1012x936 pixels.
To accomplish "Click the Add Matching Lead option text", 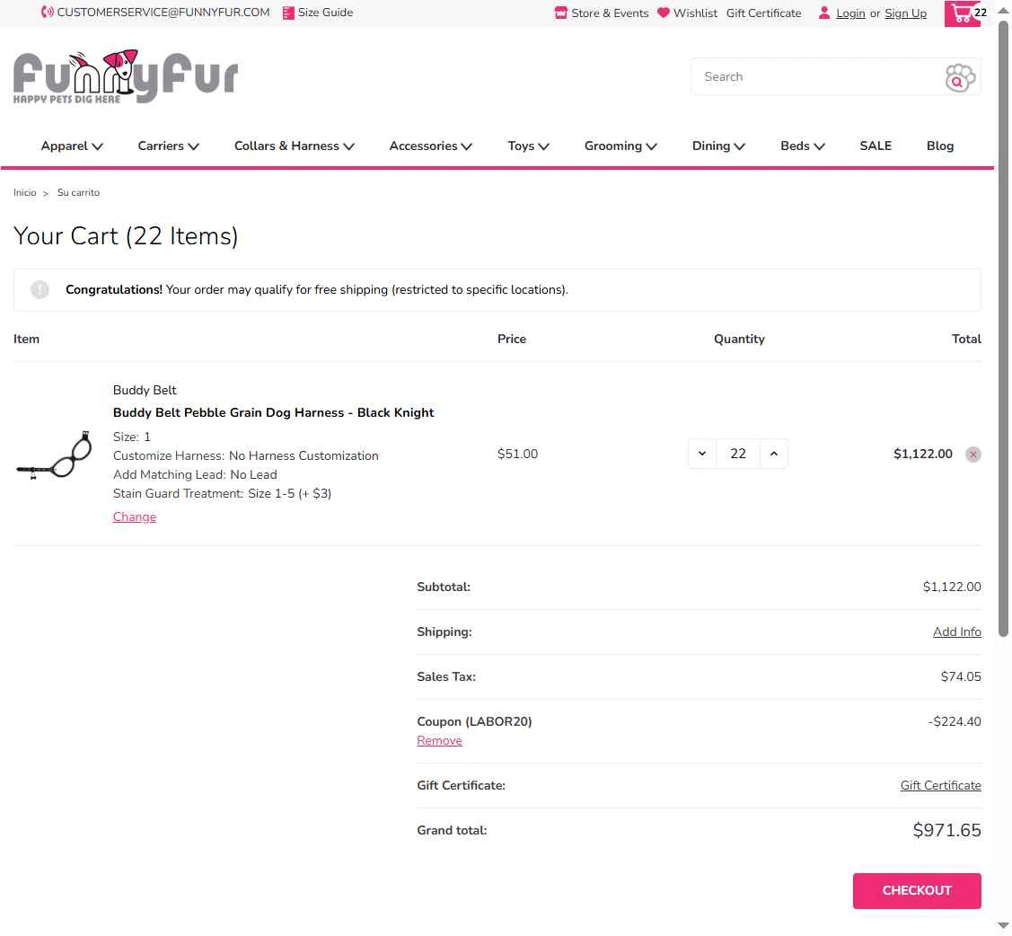I will click(195, 474).
